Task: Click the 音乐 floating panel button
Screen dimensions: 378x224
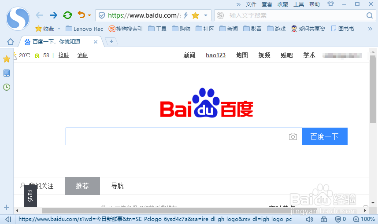Action: (30, 196)
